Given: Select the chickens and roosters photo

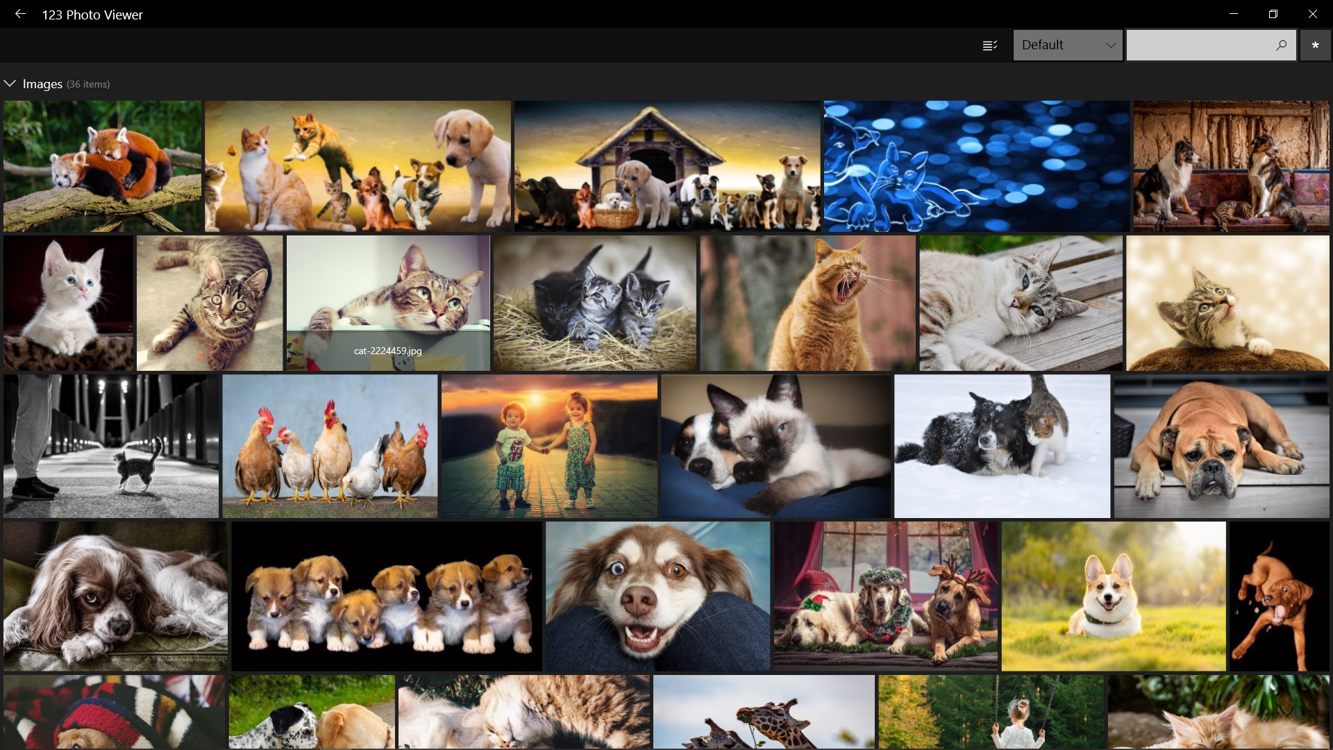Looking at the screenshot, I should tap(330, 446).
